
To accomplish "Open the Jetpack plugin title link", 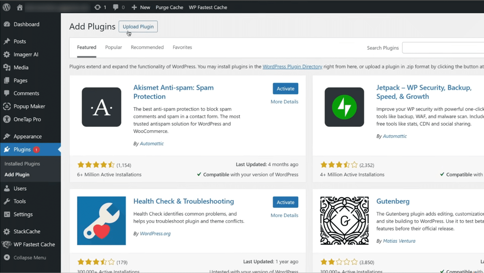I will (x=424, y=92).
